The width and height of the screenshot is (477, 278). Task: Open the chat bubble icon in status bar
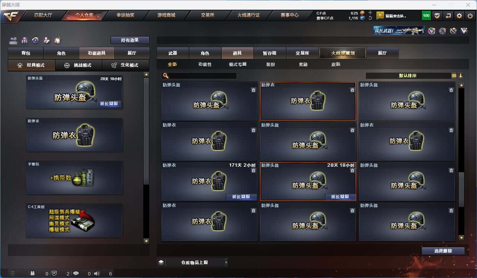pos(76,274)
